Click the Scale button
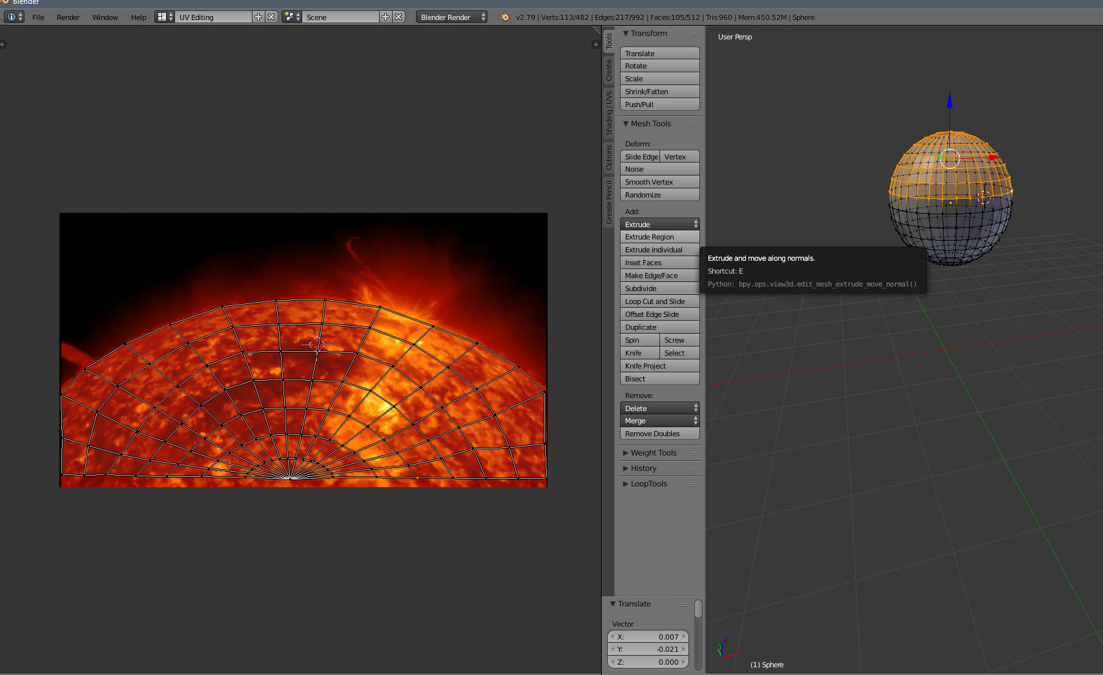The height and width of the screenshot is (675, 1103). click(660, 79)
